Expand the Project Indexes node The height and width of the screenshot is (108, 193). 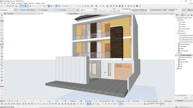point(177,62)
